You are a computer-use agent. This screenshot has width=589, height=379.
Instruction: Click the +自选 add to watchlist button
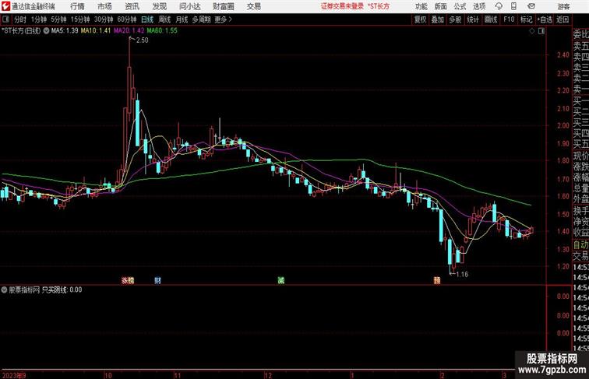click(x=545, y=19)
